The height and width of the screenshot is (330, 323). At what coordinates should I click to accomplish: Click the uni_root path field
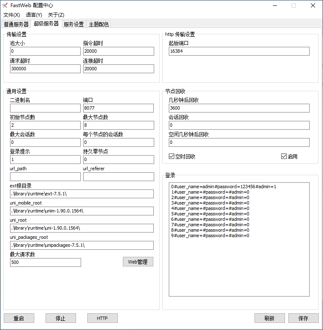(x=82, y=228)
